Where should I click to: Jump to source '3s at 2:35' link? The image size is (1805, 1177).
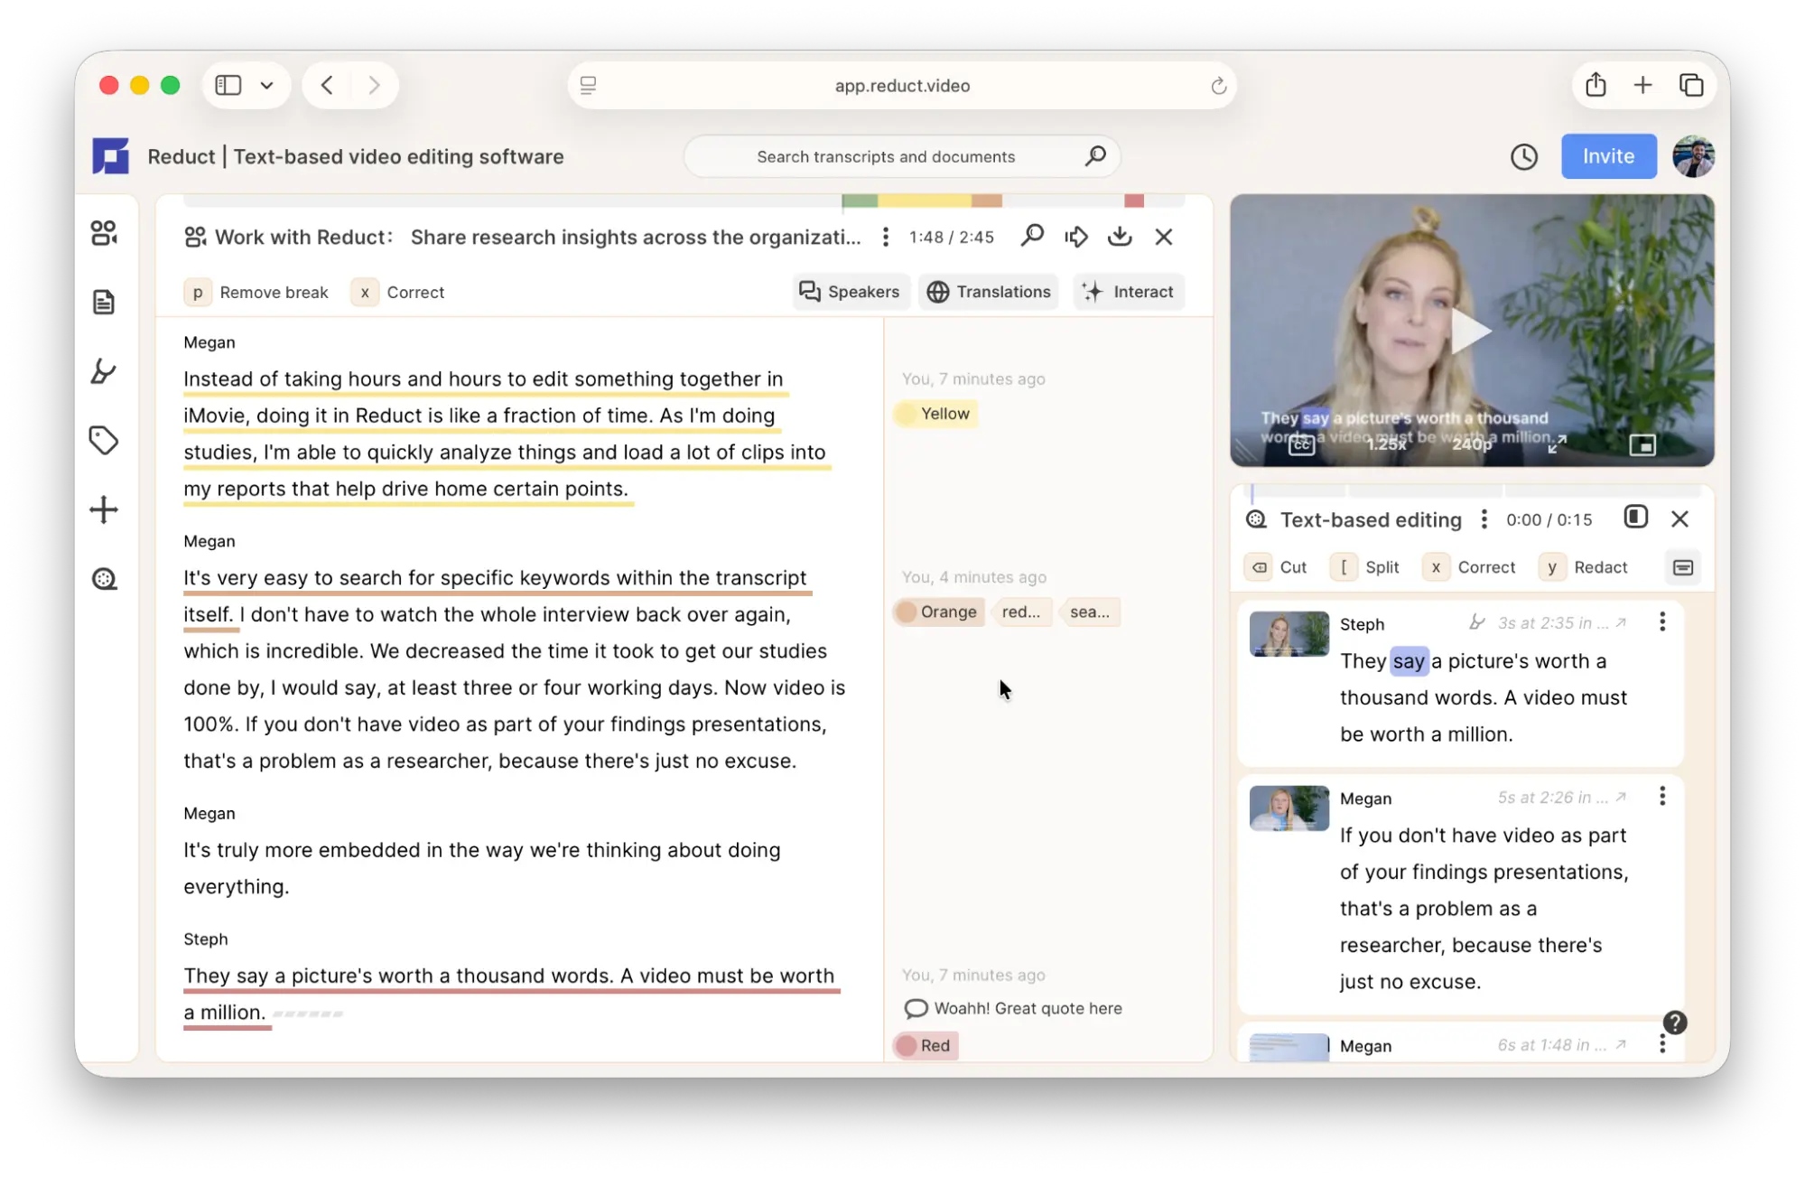click(1561, 622)
